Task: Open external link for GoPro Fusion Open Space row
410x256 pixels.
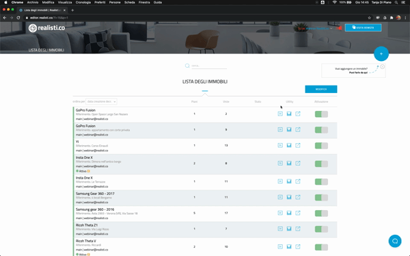Action: click(x=298, y=114)
